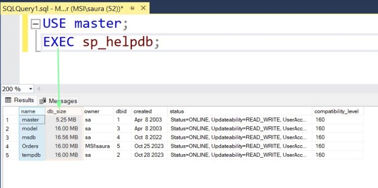The height and width of the screenshot is (188, 378).
Task: Click the EXEC keyword in the editor
Action: tap(59, 42)
